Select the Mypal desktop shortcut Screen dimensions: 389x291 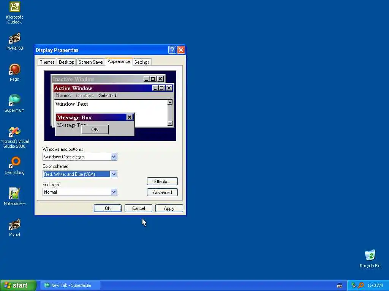pos(14,228)
